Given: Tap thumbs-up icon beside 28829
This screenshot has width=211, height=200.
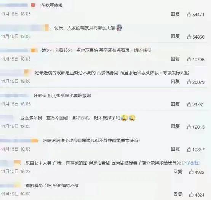Looking at the screenshot, I should 189,82.
